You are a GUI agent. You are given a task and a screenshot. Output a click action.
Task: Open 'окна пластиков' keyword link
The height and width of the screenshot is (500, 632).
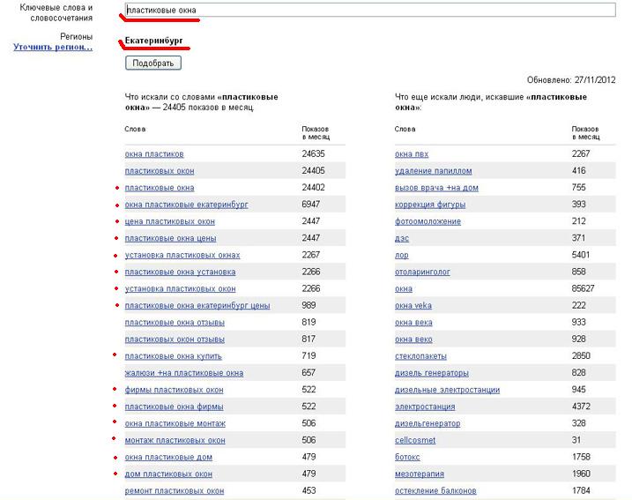[x=154, y=154]
